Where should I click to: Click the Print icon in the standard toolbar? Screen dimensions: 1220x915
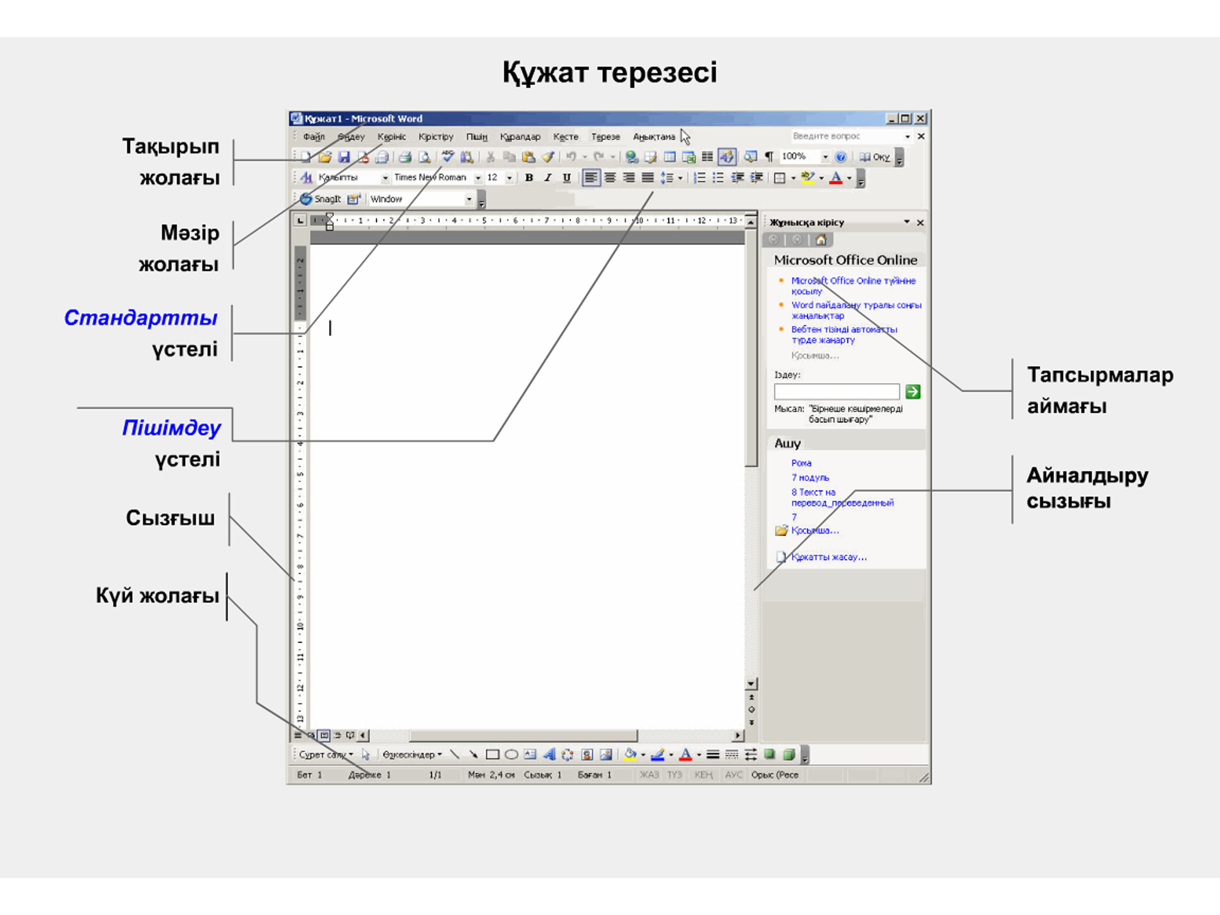coord(405,157)
